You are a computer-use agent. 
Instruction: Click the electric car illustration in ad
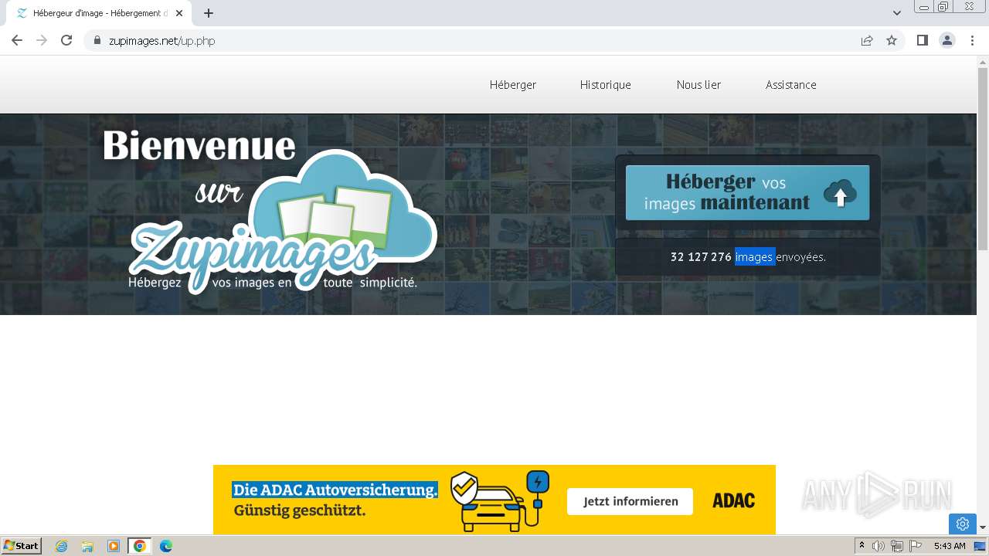500,501
